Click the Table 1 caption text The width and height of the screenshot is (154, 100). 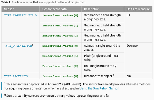pos(44,2)
